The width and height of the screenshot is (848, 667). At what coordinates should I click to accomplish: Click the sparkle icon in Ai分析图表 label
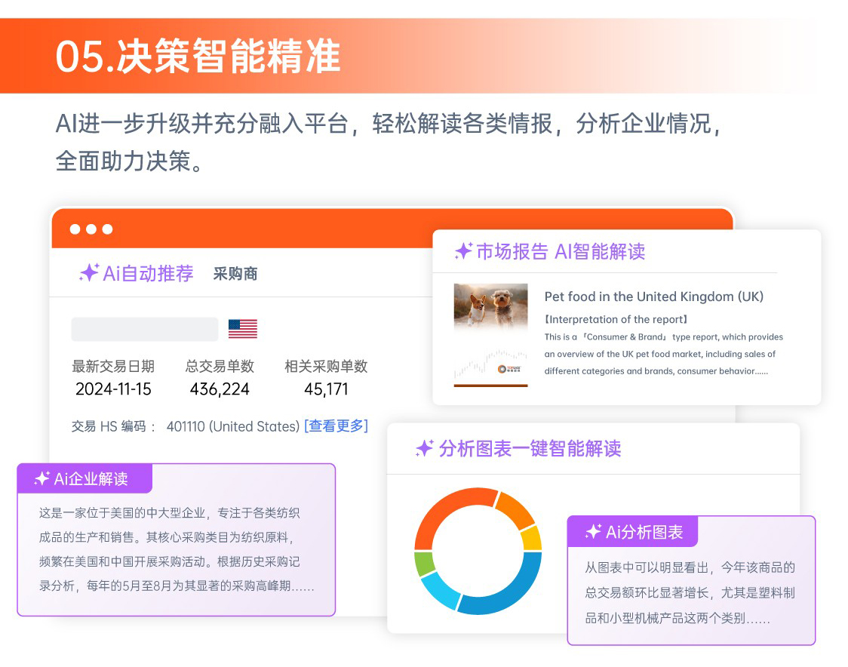click(593, 532)
